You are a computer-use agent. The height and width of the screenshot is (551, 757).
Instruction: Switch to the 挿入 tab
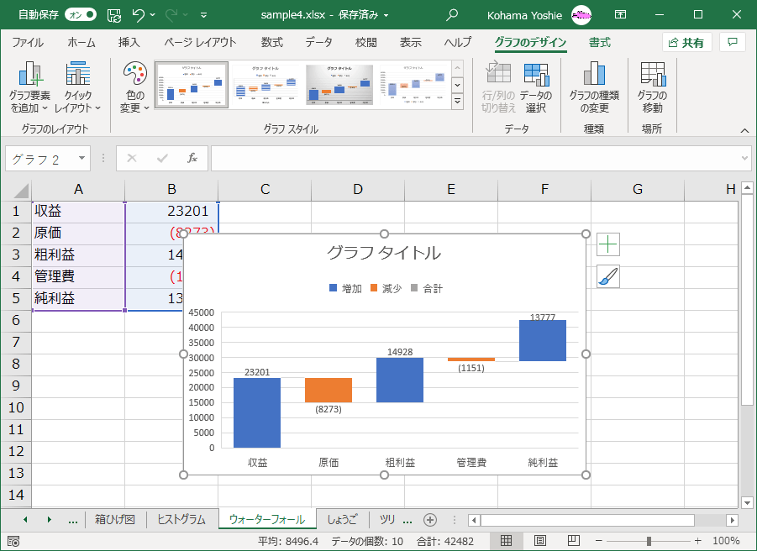pyautogui.click(x=129, y=43)
